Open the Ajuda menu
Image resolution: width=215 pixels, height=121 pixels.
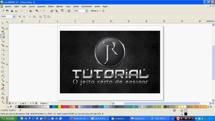coord(105,6)
